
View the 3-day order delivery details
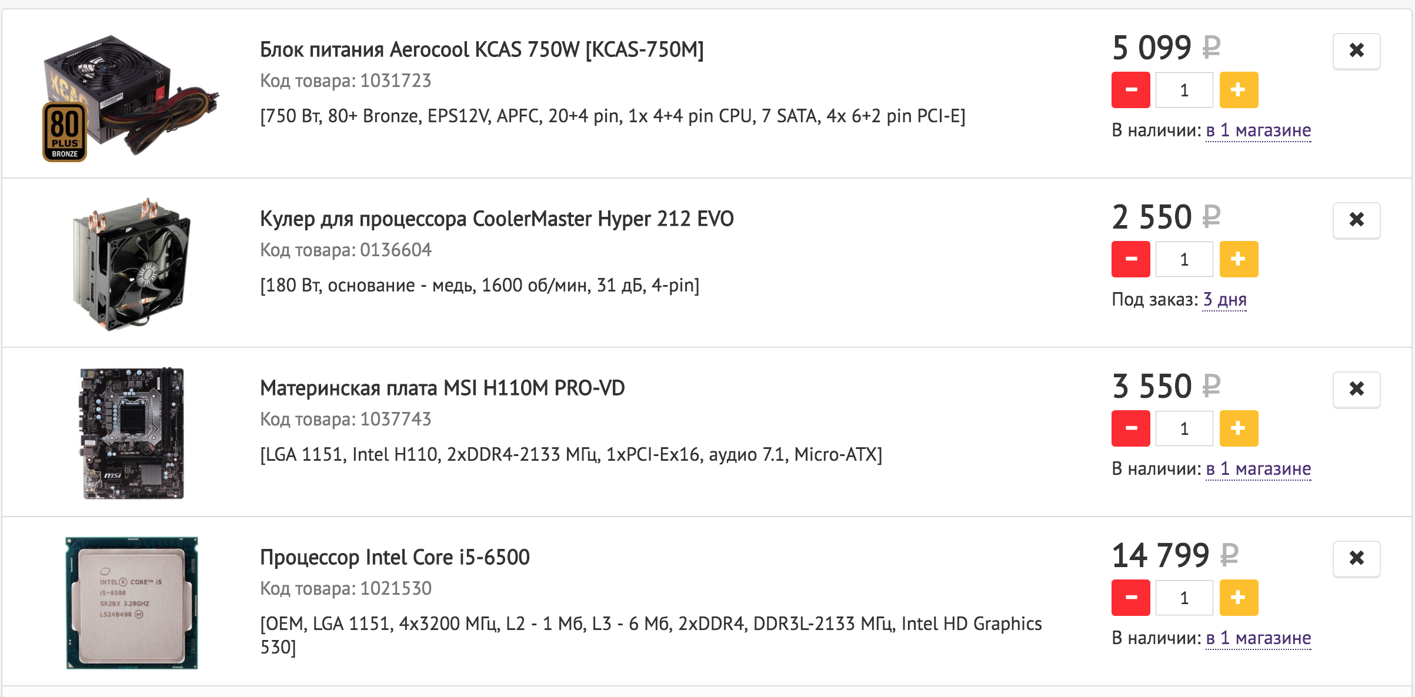tap(1224, 300)
